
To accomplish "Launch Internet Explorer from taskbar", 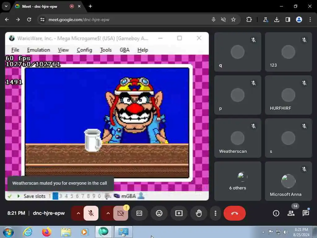I will point(27,232).
